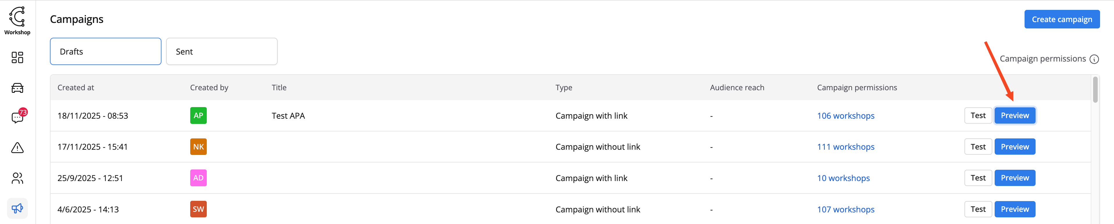This screenshot has width=1114, height=224.
Task: Select the megaphone campaigns icon
Action: 17,208
